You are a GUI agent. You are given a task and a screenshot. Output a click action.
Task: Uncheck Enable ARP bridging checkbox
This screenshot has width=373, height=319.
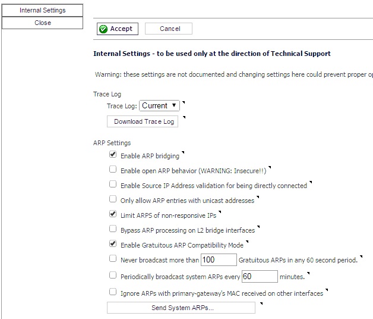pos(113,154)
